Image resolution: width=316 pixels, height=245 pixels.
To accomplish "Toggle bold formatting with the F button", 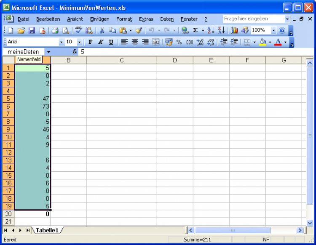I will coord(90,42).
